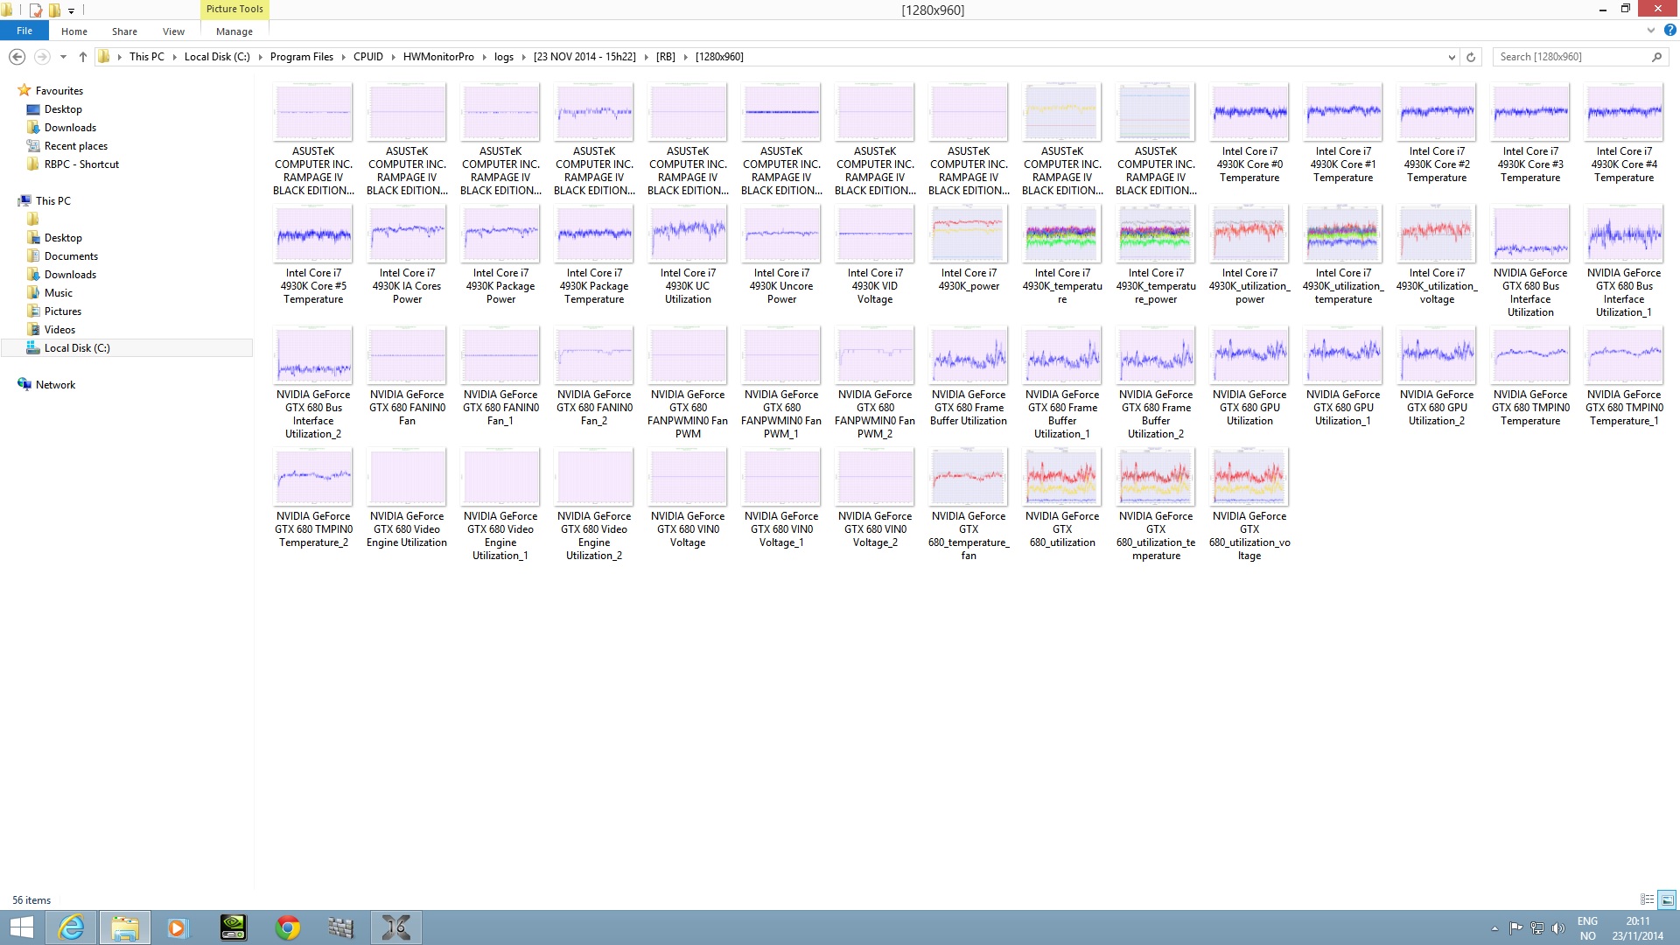Select the 4930K VID Voltage thumbnail
Viewport: 1680px width, 945px height.
click(875, 234)
